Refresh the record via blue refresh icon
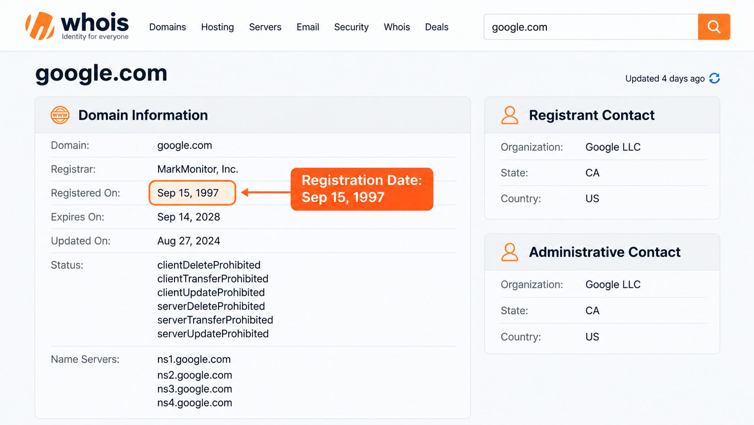The width and height of the screenshot is (754, 425). pos(714,78)
